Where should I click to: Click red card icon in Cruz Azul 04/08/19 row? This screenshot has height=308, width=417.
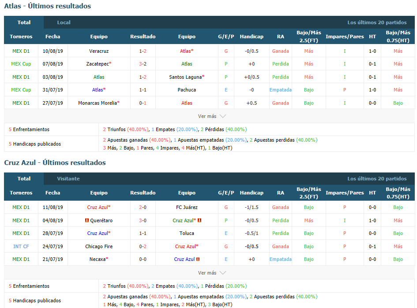click(x=199, y=220)
